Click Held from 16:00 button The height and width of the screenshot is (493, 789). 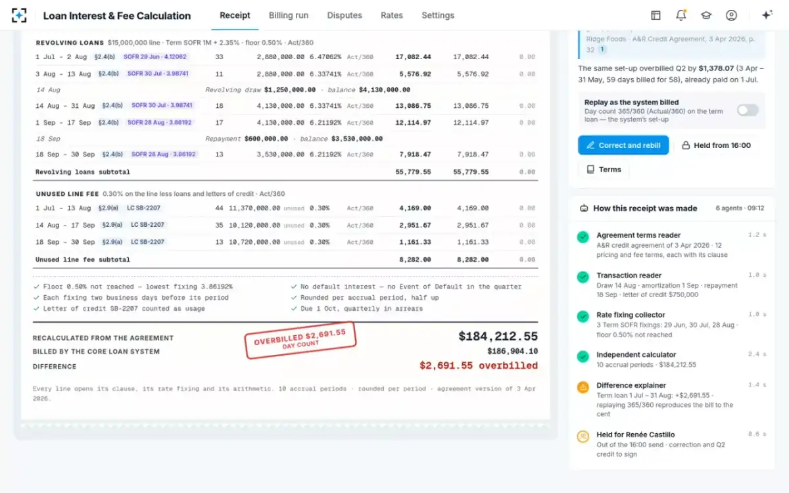715,145
